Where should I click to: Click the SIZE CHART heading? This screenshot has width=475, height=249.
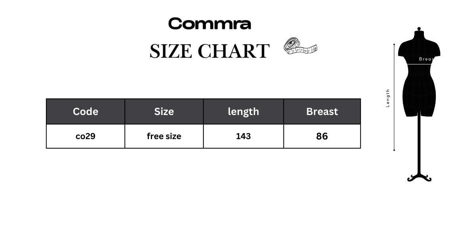[x=209, y=51]
